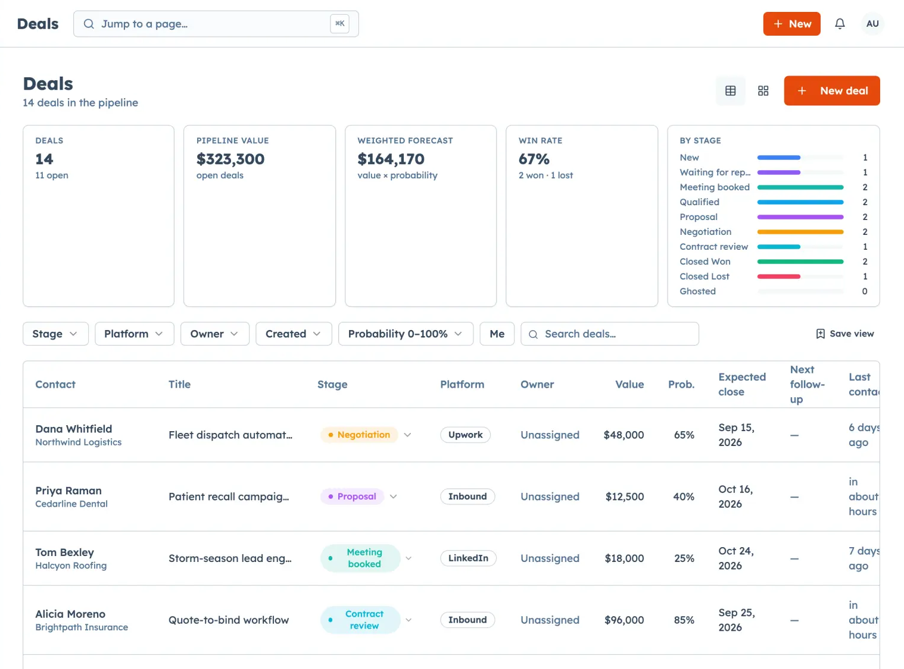The height and width of the screenshot is (669, 904).
Task: Click the ⌘K shortcut badge
Action: [x=340, y=24]
